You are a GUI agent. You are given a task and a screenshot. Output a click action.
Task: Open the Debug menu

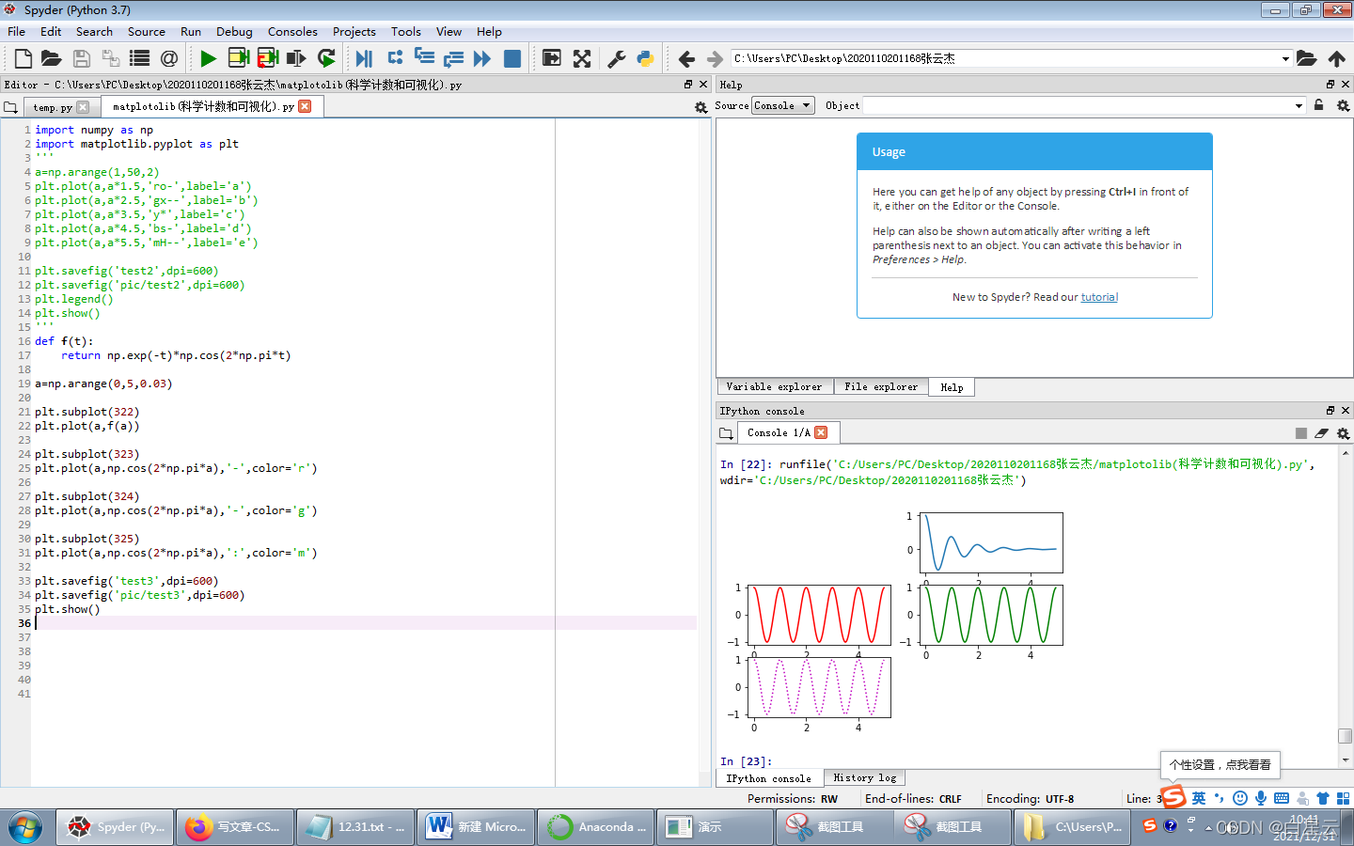(x=234, y=31)
